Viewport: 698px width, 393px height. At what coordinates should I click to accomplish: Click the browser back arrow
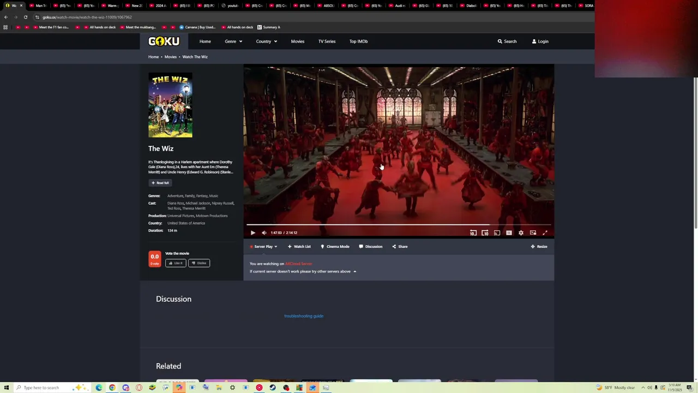coord(6,17)
